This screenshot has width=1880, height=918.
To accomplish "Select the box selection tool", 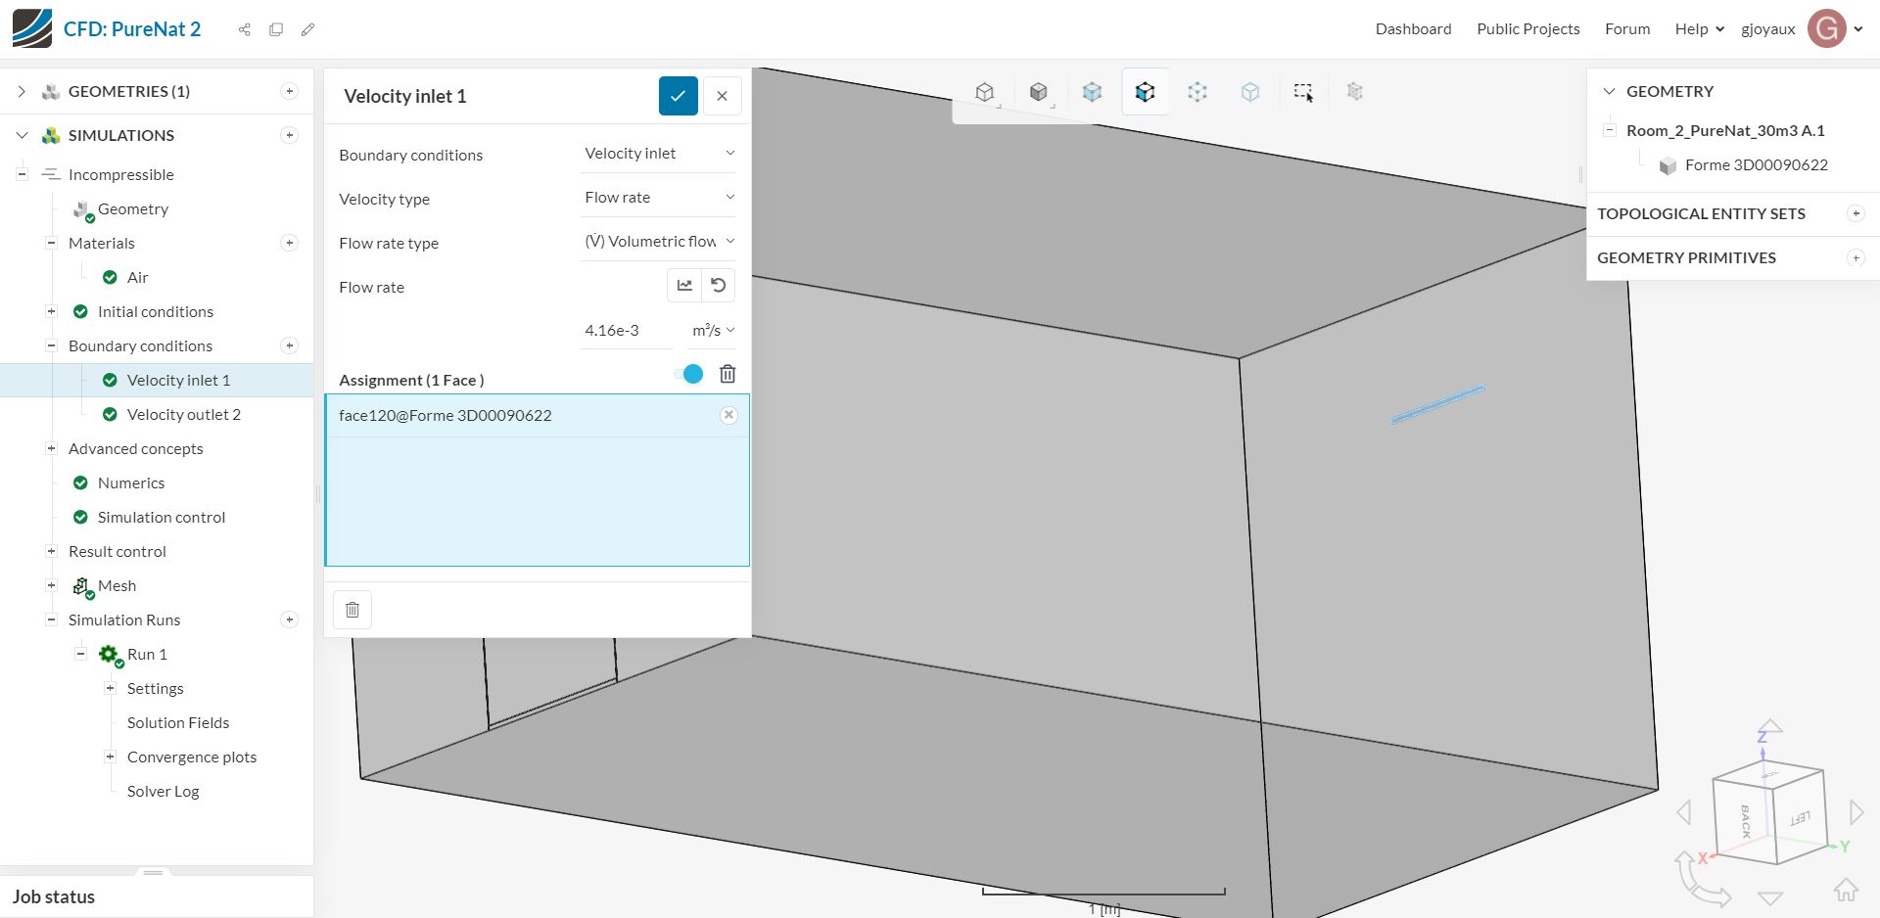I will [1303, 92].
